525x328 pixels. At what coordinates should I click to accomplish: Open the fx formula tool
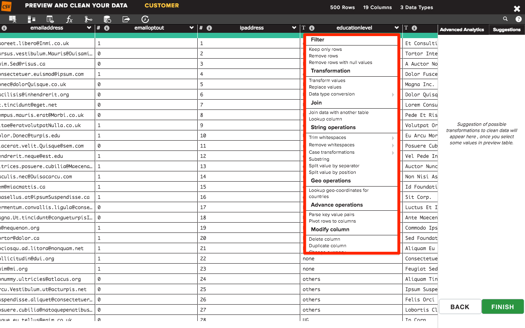(69, 19)
